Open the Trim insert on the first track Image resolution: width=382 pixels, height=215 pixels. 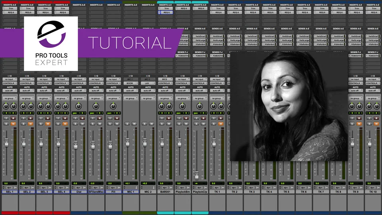pyautogui.click(x=10, y=8)
